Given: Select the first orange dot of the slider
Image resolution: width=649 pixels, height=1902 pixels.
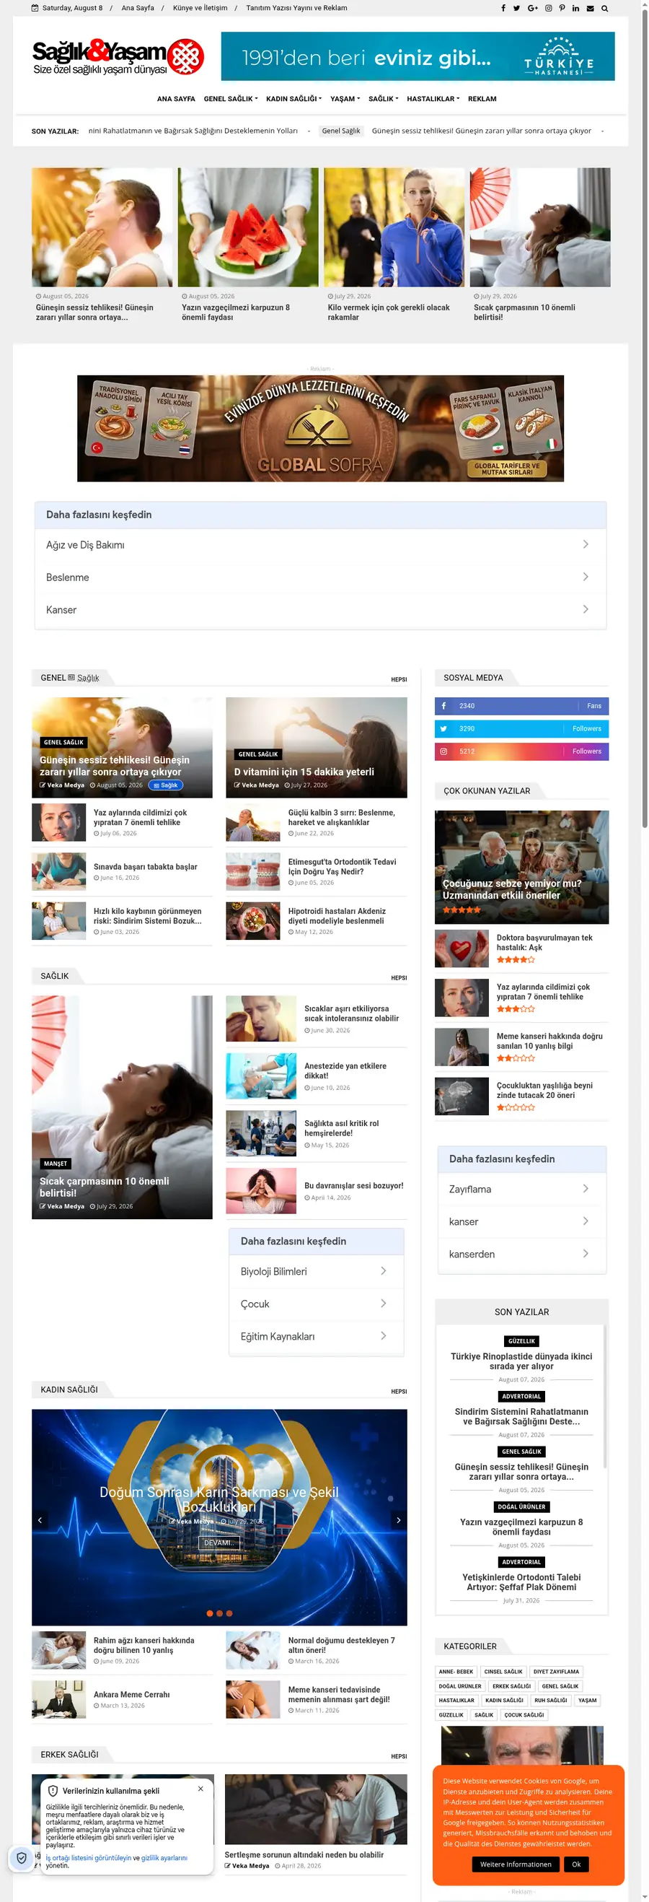Looking at the screenshot, I should pyautogui.click(x=209, y=1613).
